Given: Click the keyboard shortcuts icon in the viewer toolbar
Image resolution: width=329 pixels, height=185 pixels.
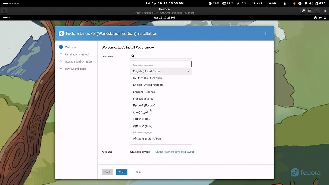Looking at the screenshot, I should coord(310,11).
